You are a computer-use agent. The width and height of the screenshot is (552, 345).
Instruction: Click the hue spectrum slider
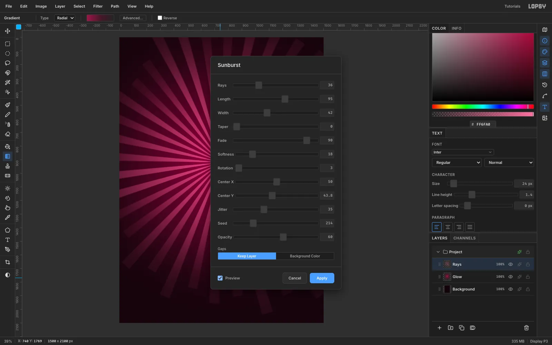pyautogui.click(x=483, y=107)
